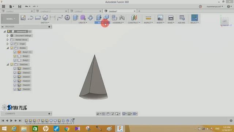Open the CONSTRUCT menu

(x=134, y=23)
